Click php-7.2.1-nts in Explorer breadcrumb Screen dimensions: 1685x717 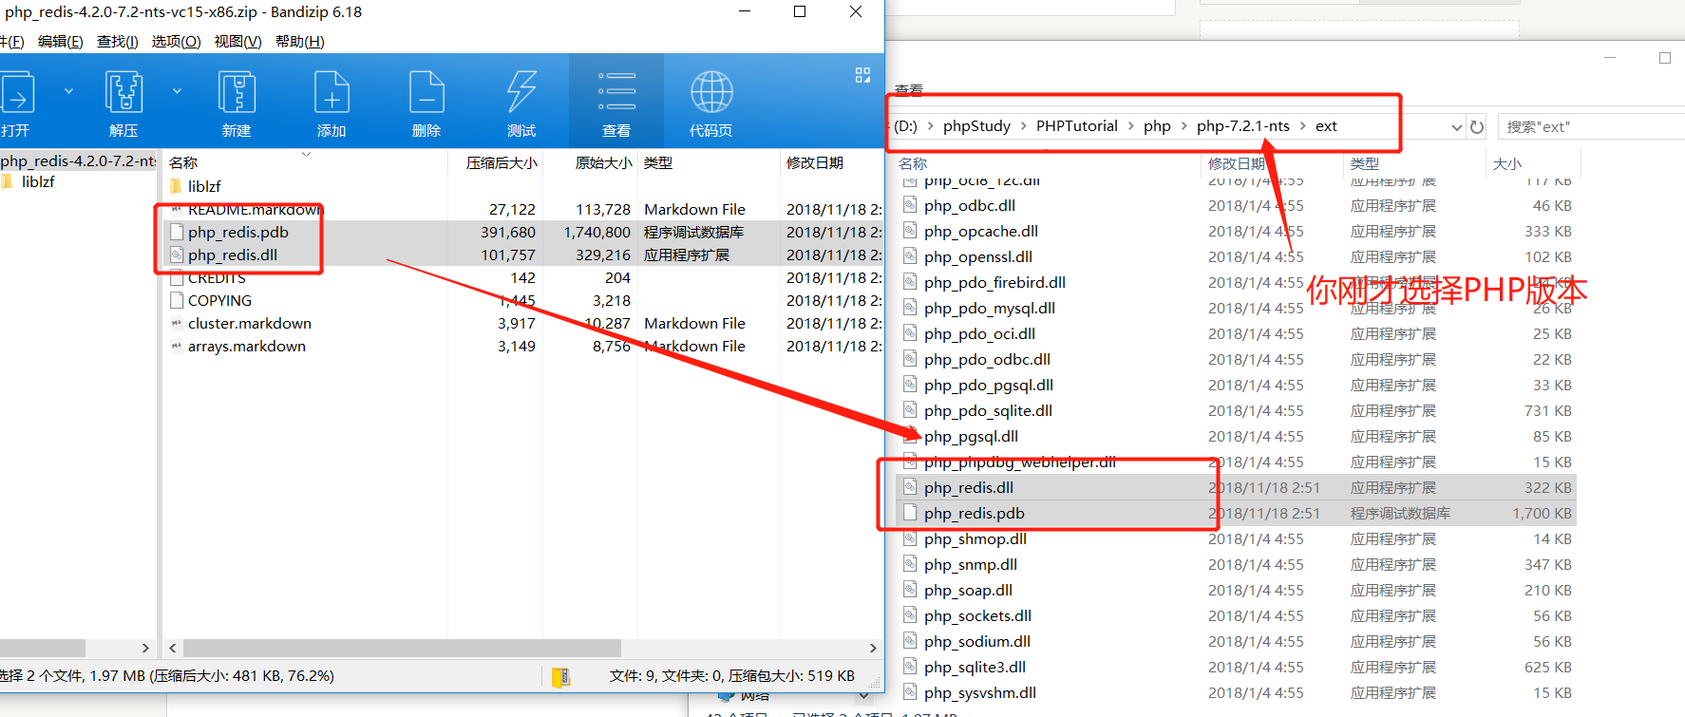click(1243, 126)
